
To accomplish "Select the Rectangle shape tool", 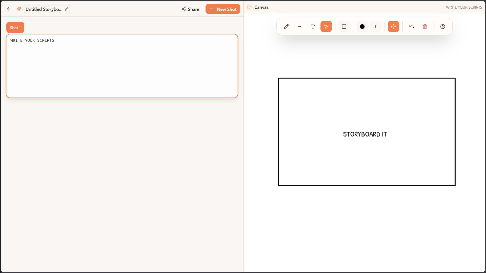I will (344, 27).
